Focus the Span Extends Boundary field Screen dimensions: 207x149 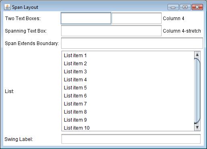click(132, 43)
